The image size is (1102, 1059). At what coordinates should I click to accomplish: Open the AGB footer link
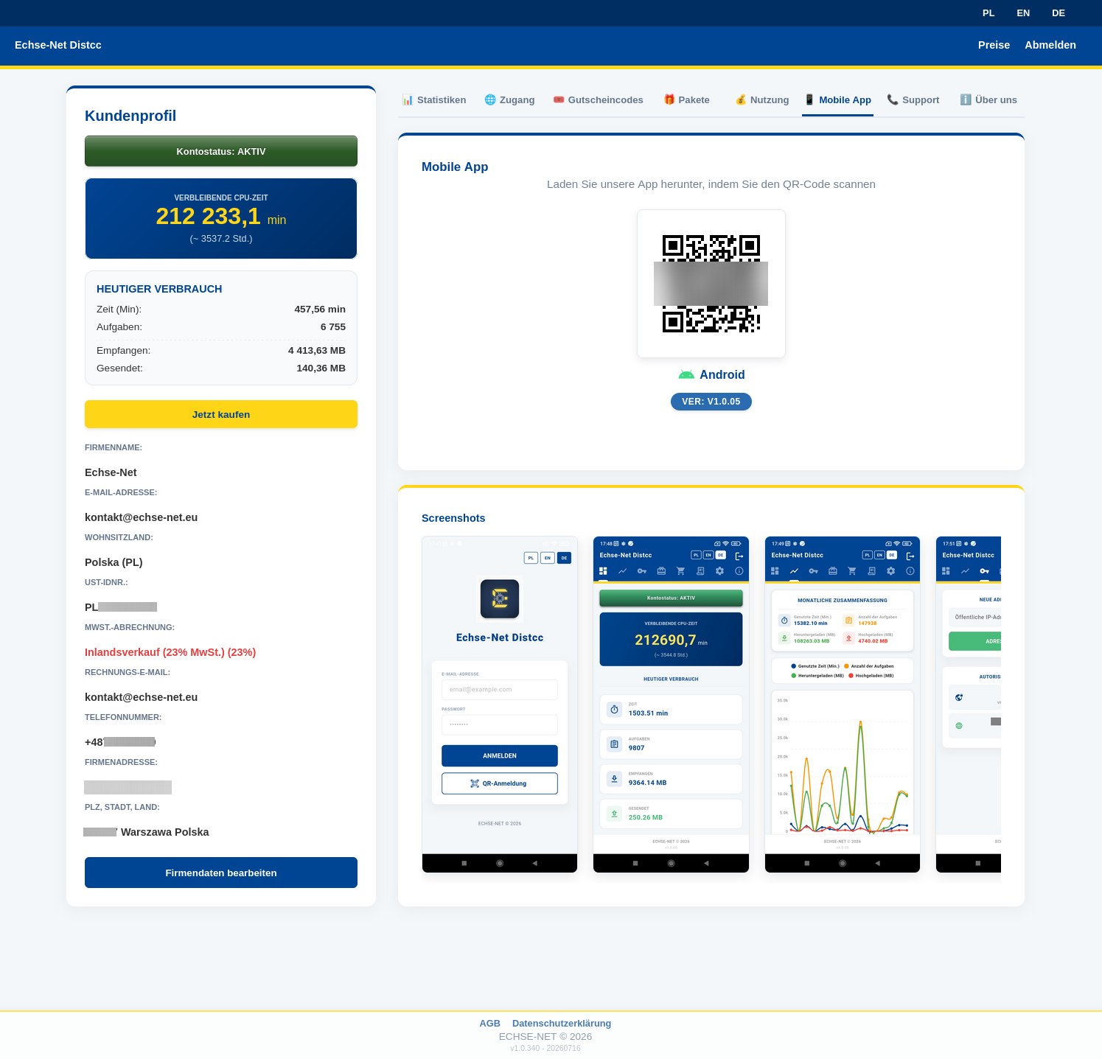click(490, 1023)
